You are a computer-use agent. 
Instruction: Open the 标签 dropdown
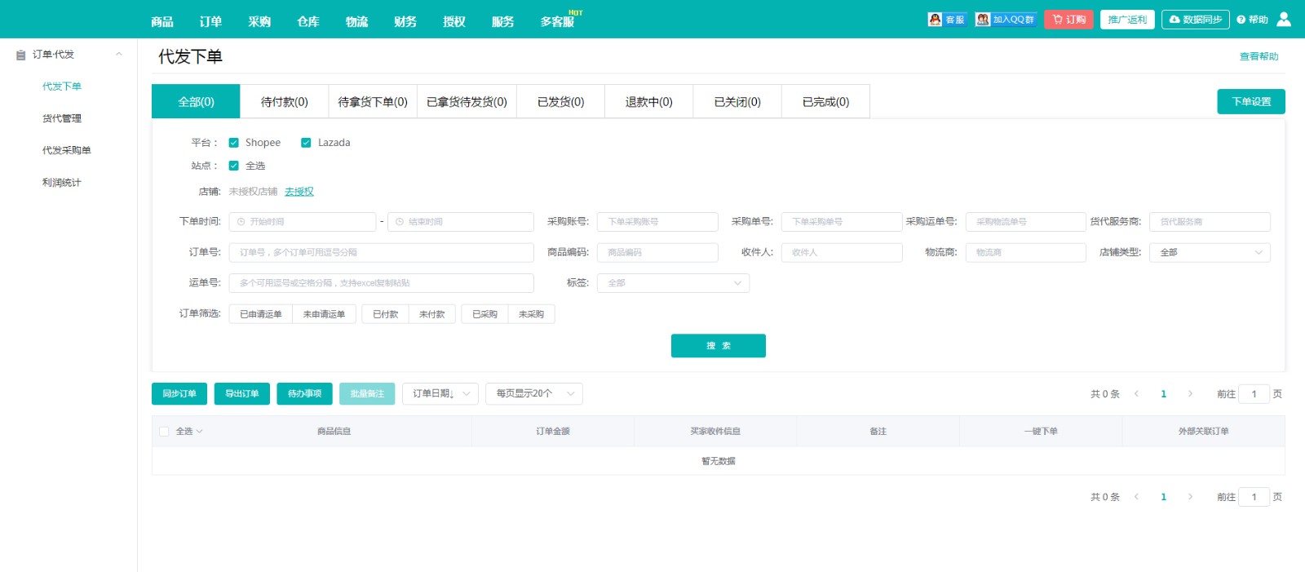click(673, 283)
